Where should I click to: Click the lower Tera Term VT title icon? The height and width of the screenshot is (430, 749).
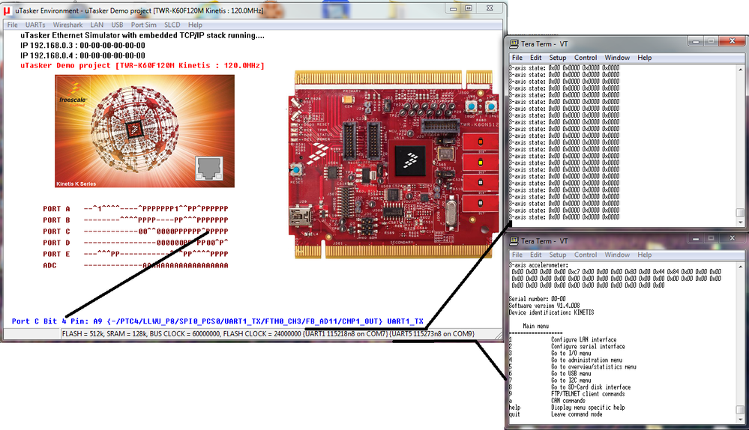514,241
